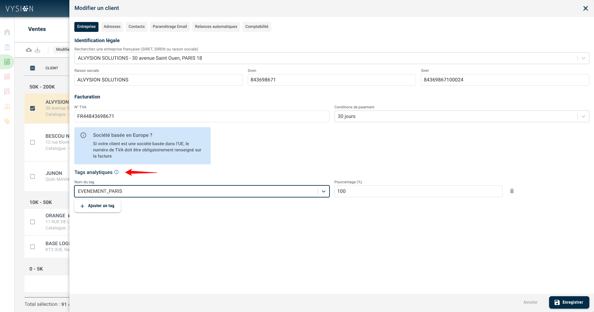Click Ajouter un tag button
This screenshot has width=594, height=312.
98,206
